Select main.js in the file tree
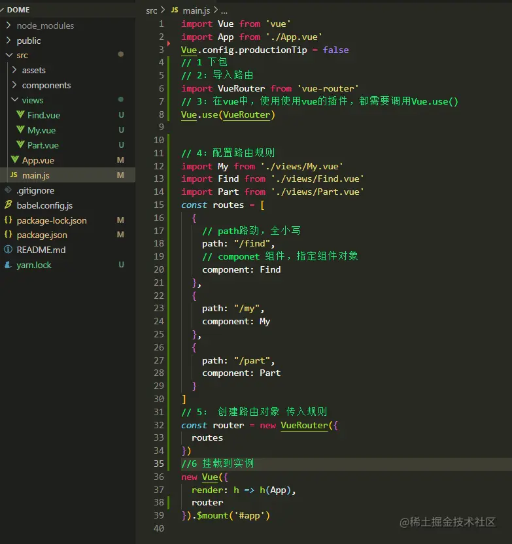512x544 pixels. [x=36, y=175]
